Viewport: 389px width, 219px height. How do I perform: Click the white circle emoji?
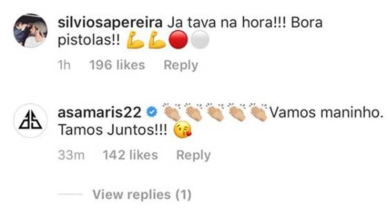pos(200,40)
